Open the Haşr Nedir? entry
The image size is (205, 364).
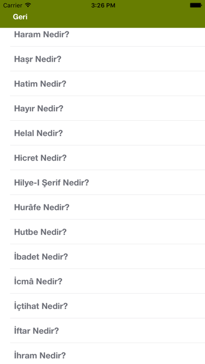[102, 59]
